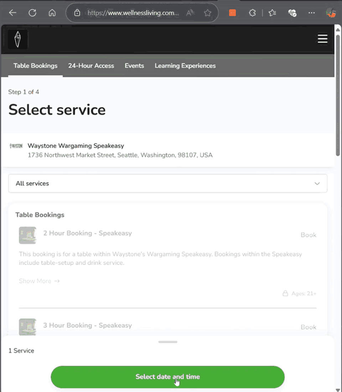
Task: Add page to favorites star icon
Action: pyautogui.click(x=207, y=13)
